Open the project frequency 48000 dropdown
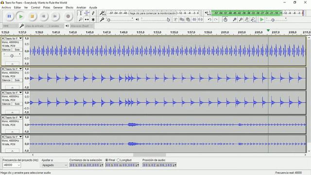The height and width of the screenshot is (175, 311). tap(12, 165)
